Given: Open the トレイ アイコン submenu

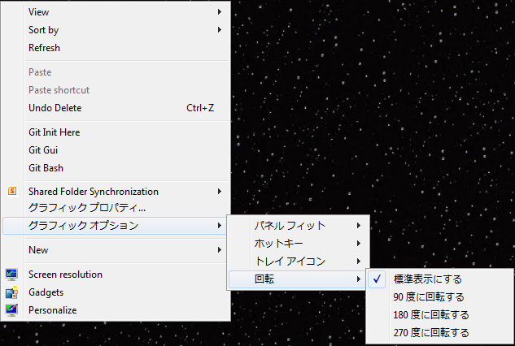Looking at the screenshot, I should (x=299, y=262).
